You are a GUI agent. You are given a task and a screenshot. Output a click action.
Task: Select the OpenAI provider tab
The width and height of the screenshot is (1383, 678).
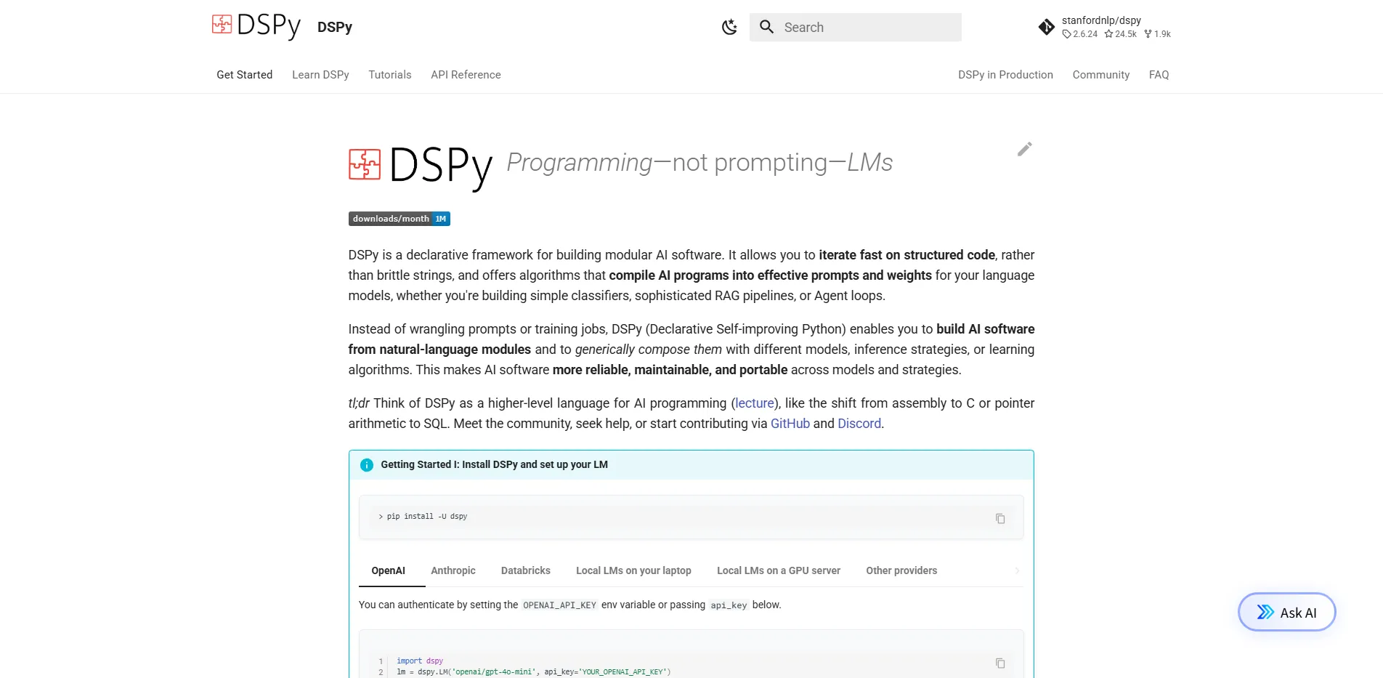tap(389, 570)
